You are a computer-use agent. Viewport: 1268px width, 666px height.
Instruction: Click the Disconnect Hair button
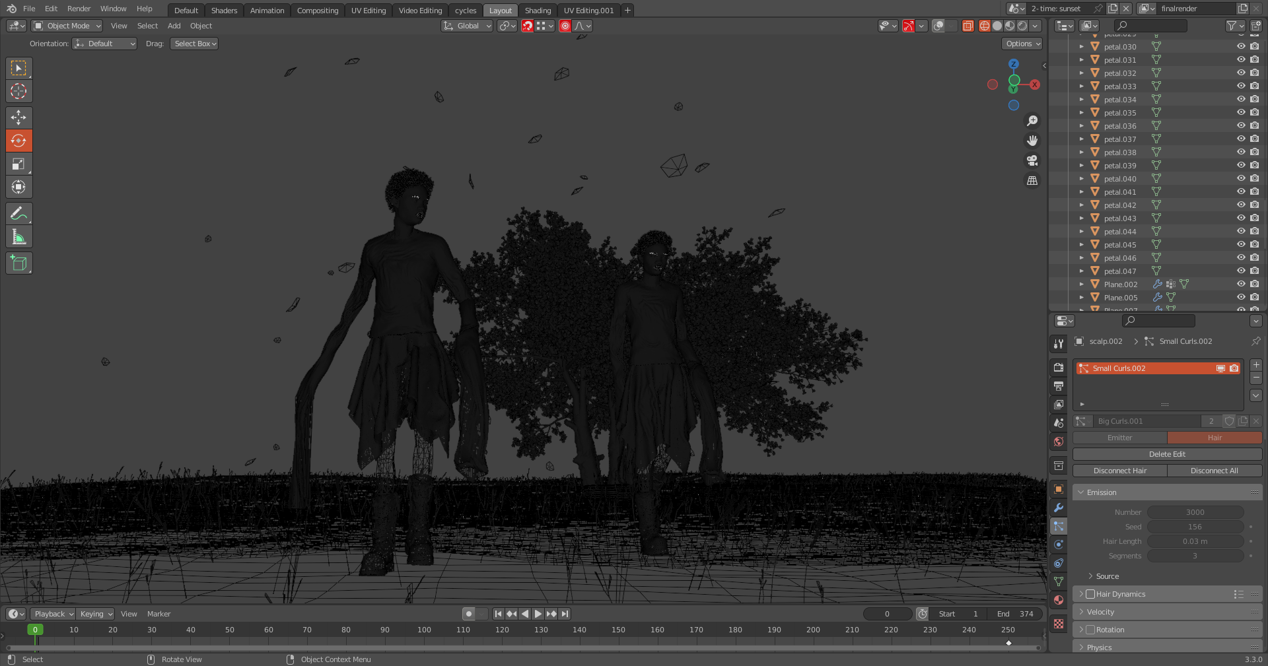click(1119, 471)
